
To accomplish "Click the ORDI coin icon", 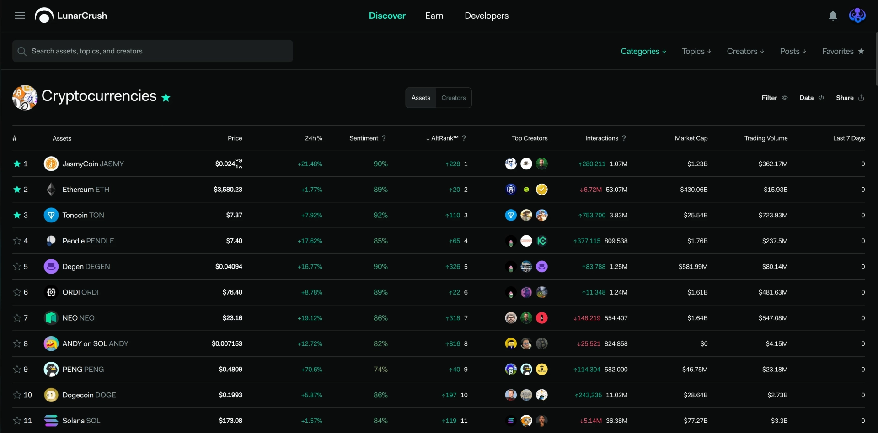I will [51, 292].
